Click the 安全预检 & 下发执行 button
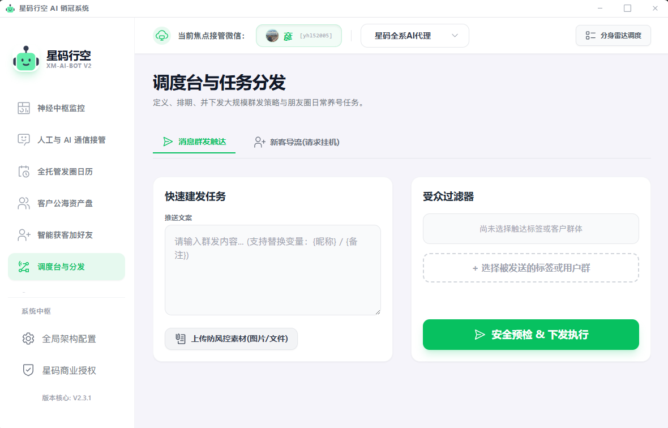Image resolution: width=668 pixels, height=428 pixels. tap(531, 335)
